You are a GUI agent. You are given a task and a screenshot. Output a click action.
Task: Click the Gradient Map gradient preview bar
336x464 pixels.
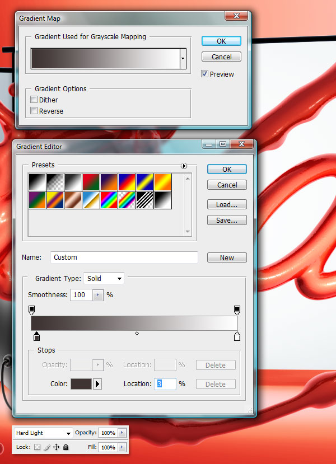(x=105, y=59)
